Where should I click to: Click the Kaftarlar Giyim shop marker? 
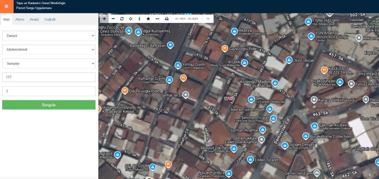[x=170, y=80]
